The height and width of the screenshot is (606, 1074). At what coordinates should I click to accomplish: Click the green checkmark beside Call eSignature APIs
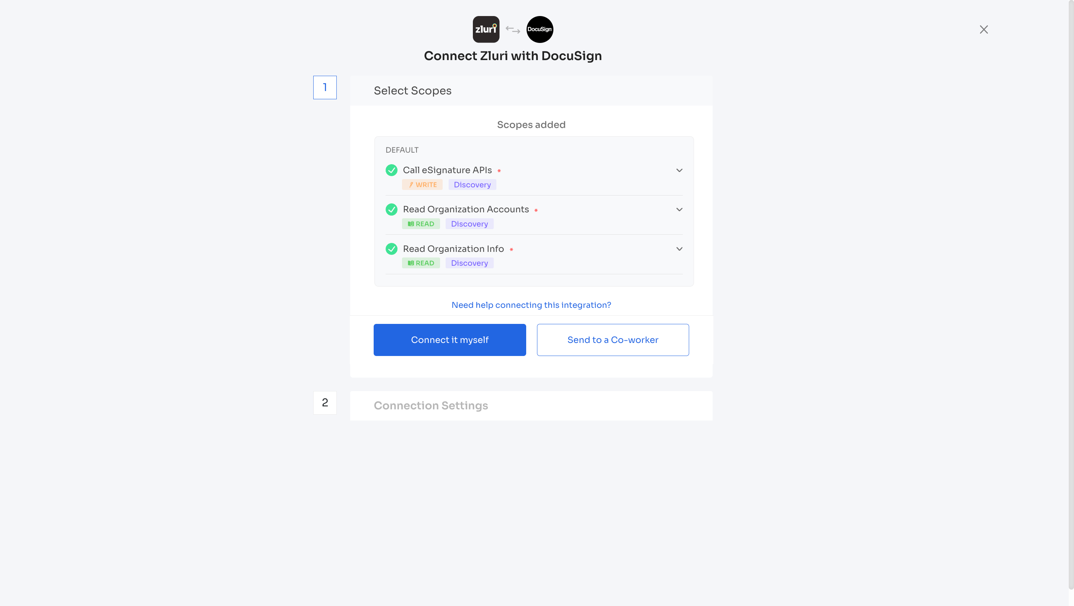tap(391, 170)
